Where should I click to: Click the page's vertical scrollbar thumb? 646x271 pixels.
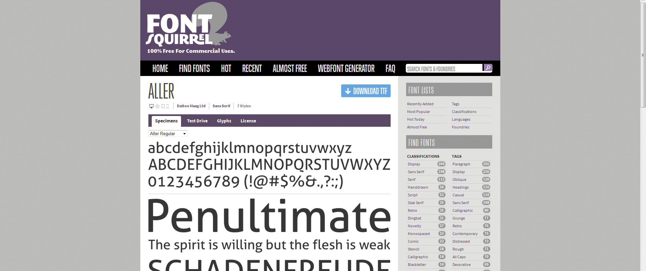click(x=643, y=54)
